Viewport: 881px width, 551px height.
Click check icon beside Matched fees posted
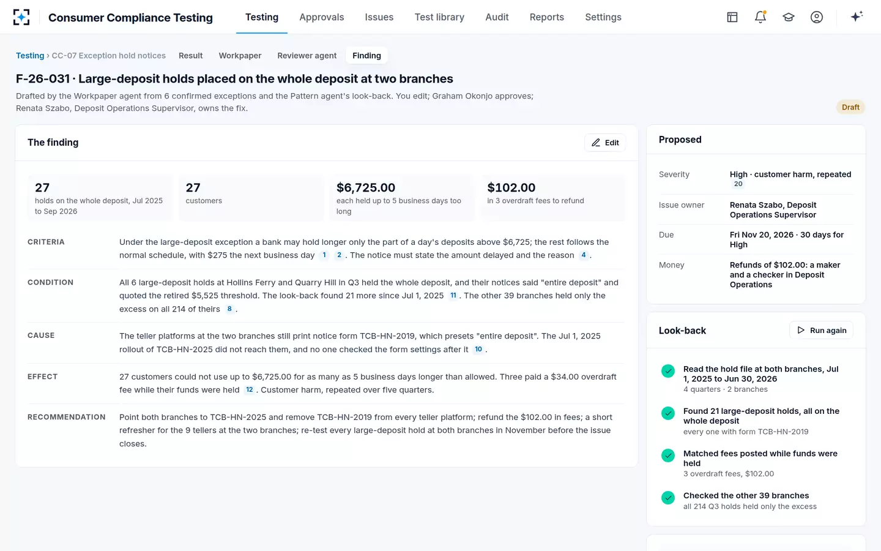click(668, 455)
